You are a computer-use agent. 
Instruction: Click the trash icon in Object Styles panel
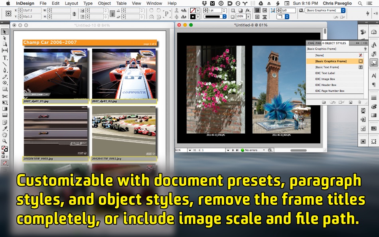[x=359, y=102]
